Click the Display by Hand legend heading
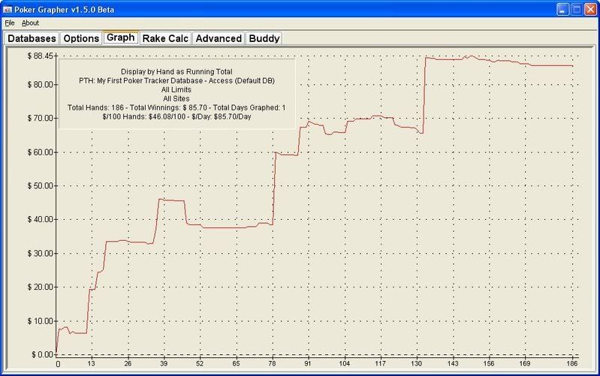Viewport: 600px width, 376px height. pyautogui.click(x=176, y=70)
